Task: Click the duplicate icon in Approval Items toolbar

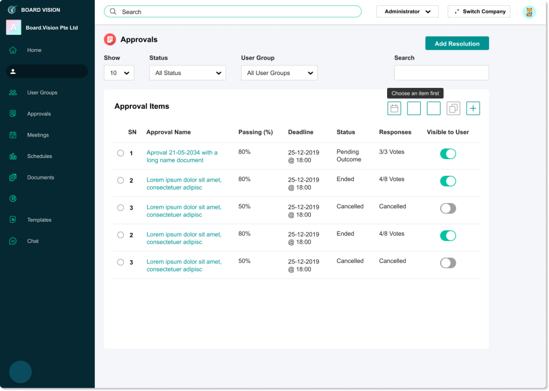Action: (x=453, y=109)
